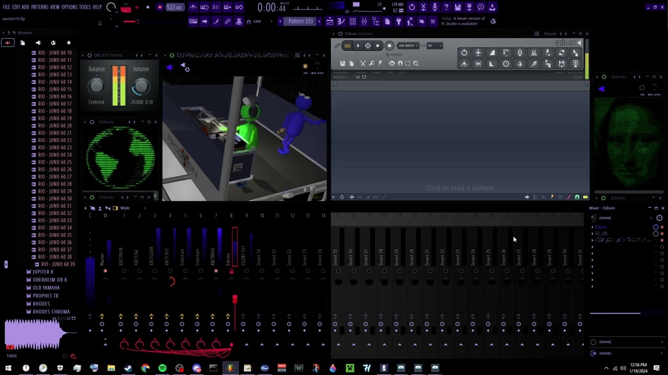Enable the Edison APPEND radio option
Viewport: 668px width, 375px height.
pyautogui.click(x=388, y=55)
